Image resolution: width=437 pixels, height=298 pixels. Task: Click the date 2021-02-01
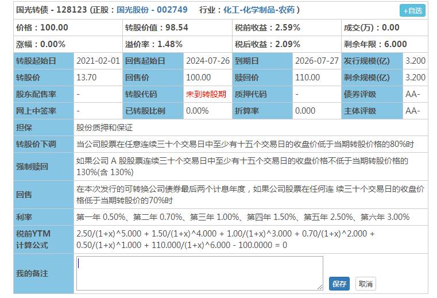point(98,61)
